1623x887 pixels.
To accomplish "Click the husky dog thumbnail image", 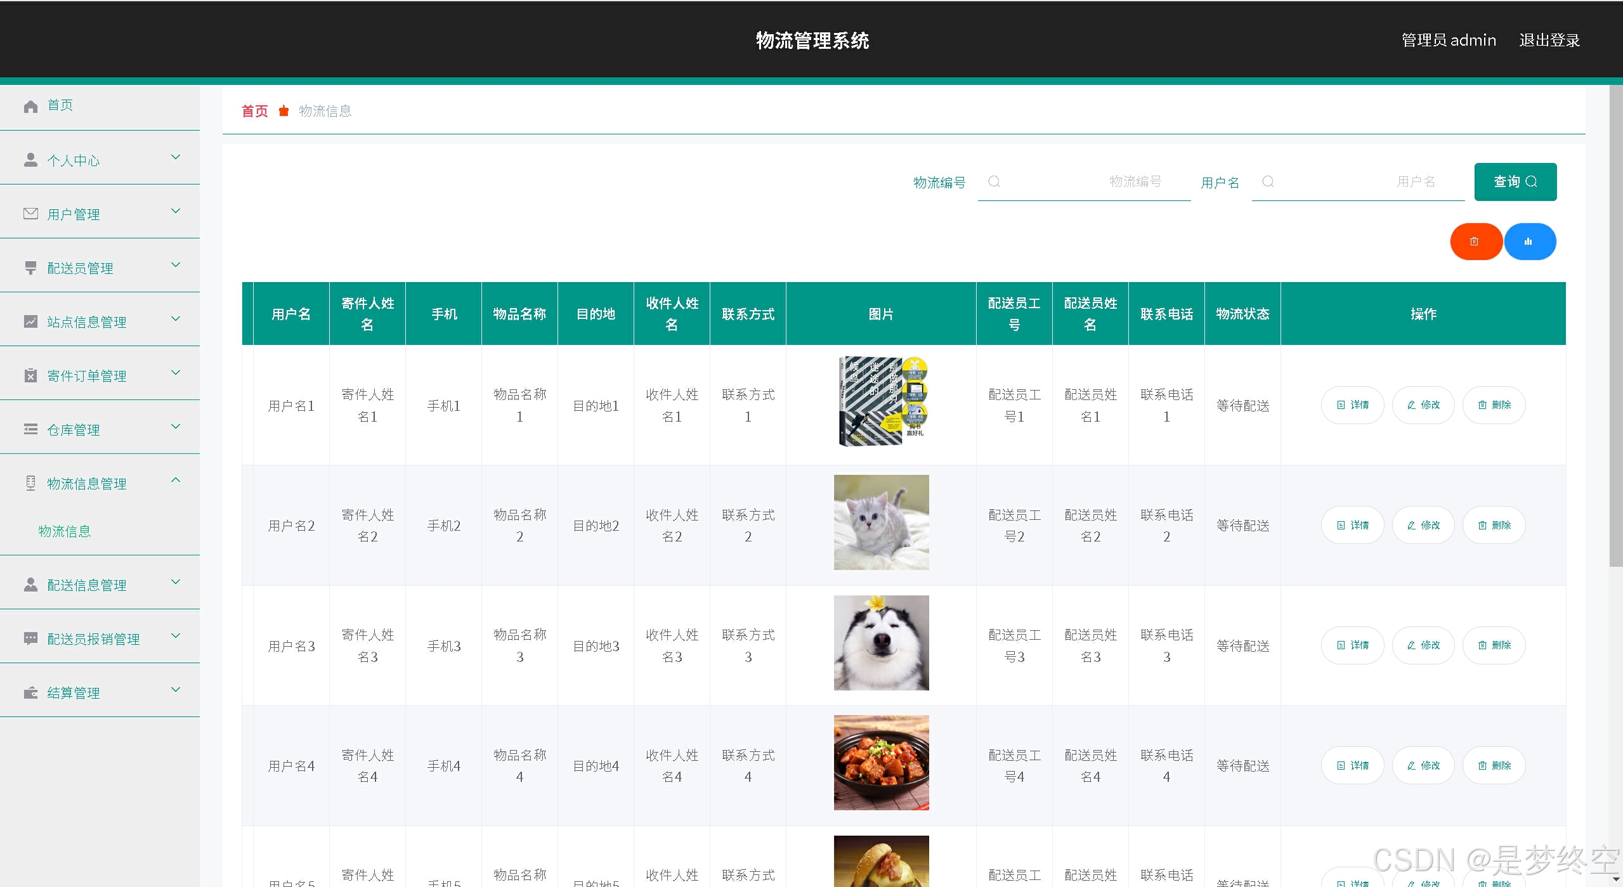I will [881, 643].
